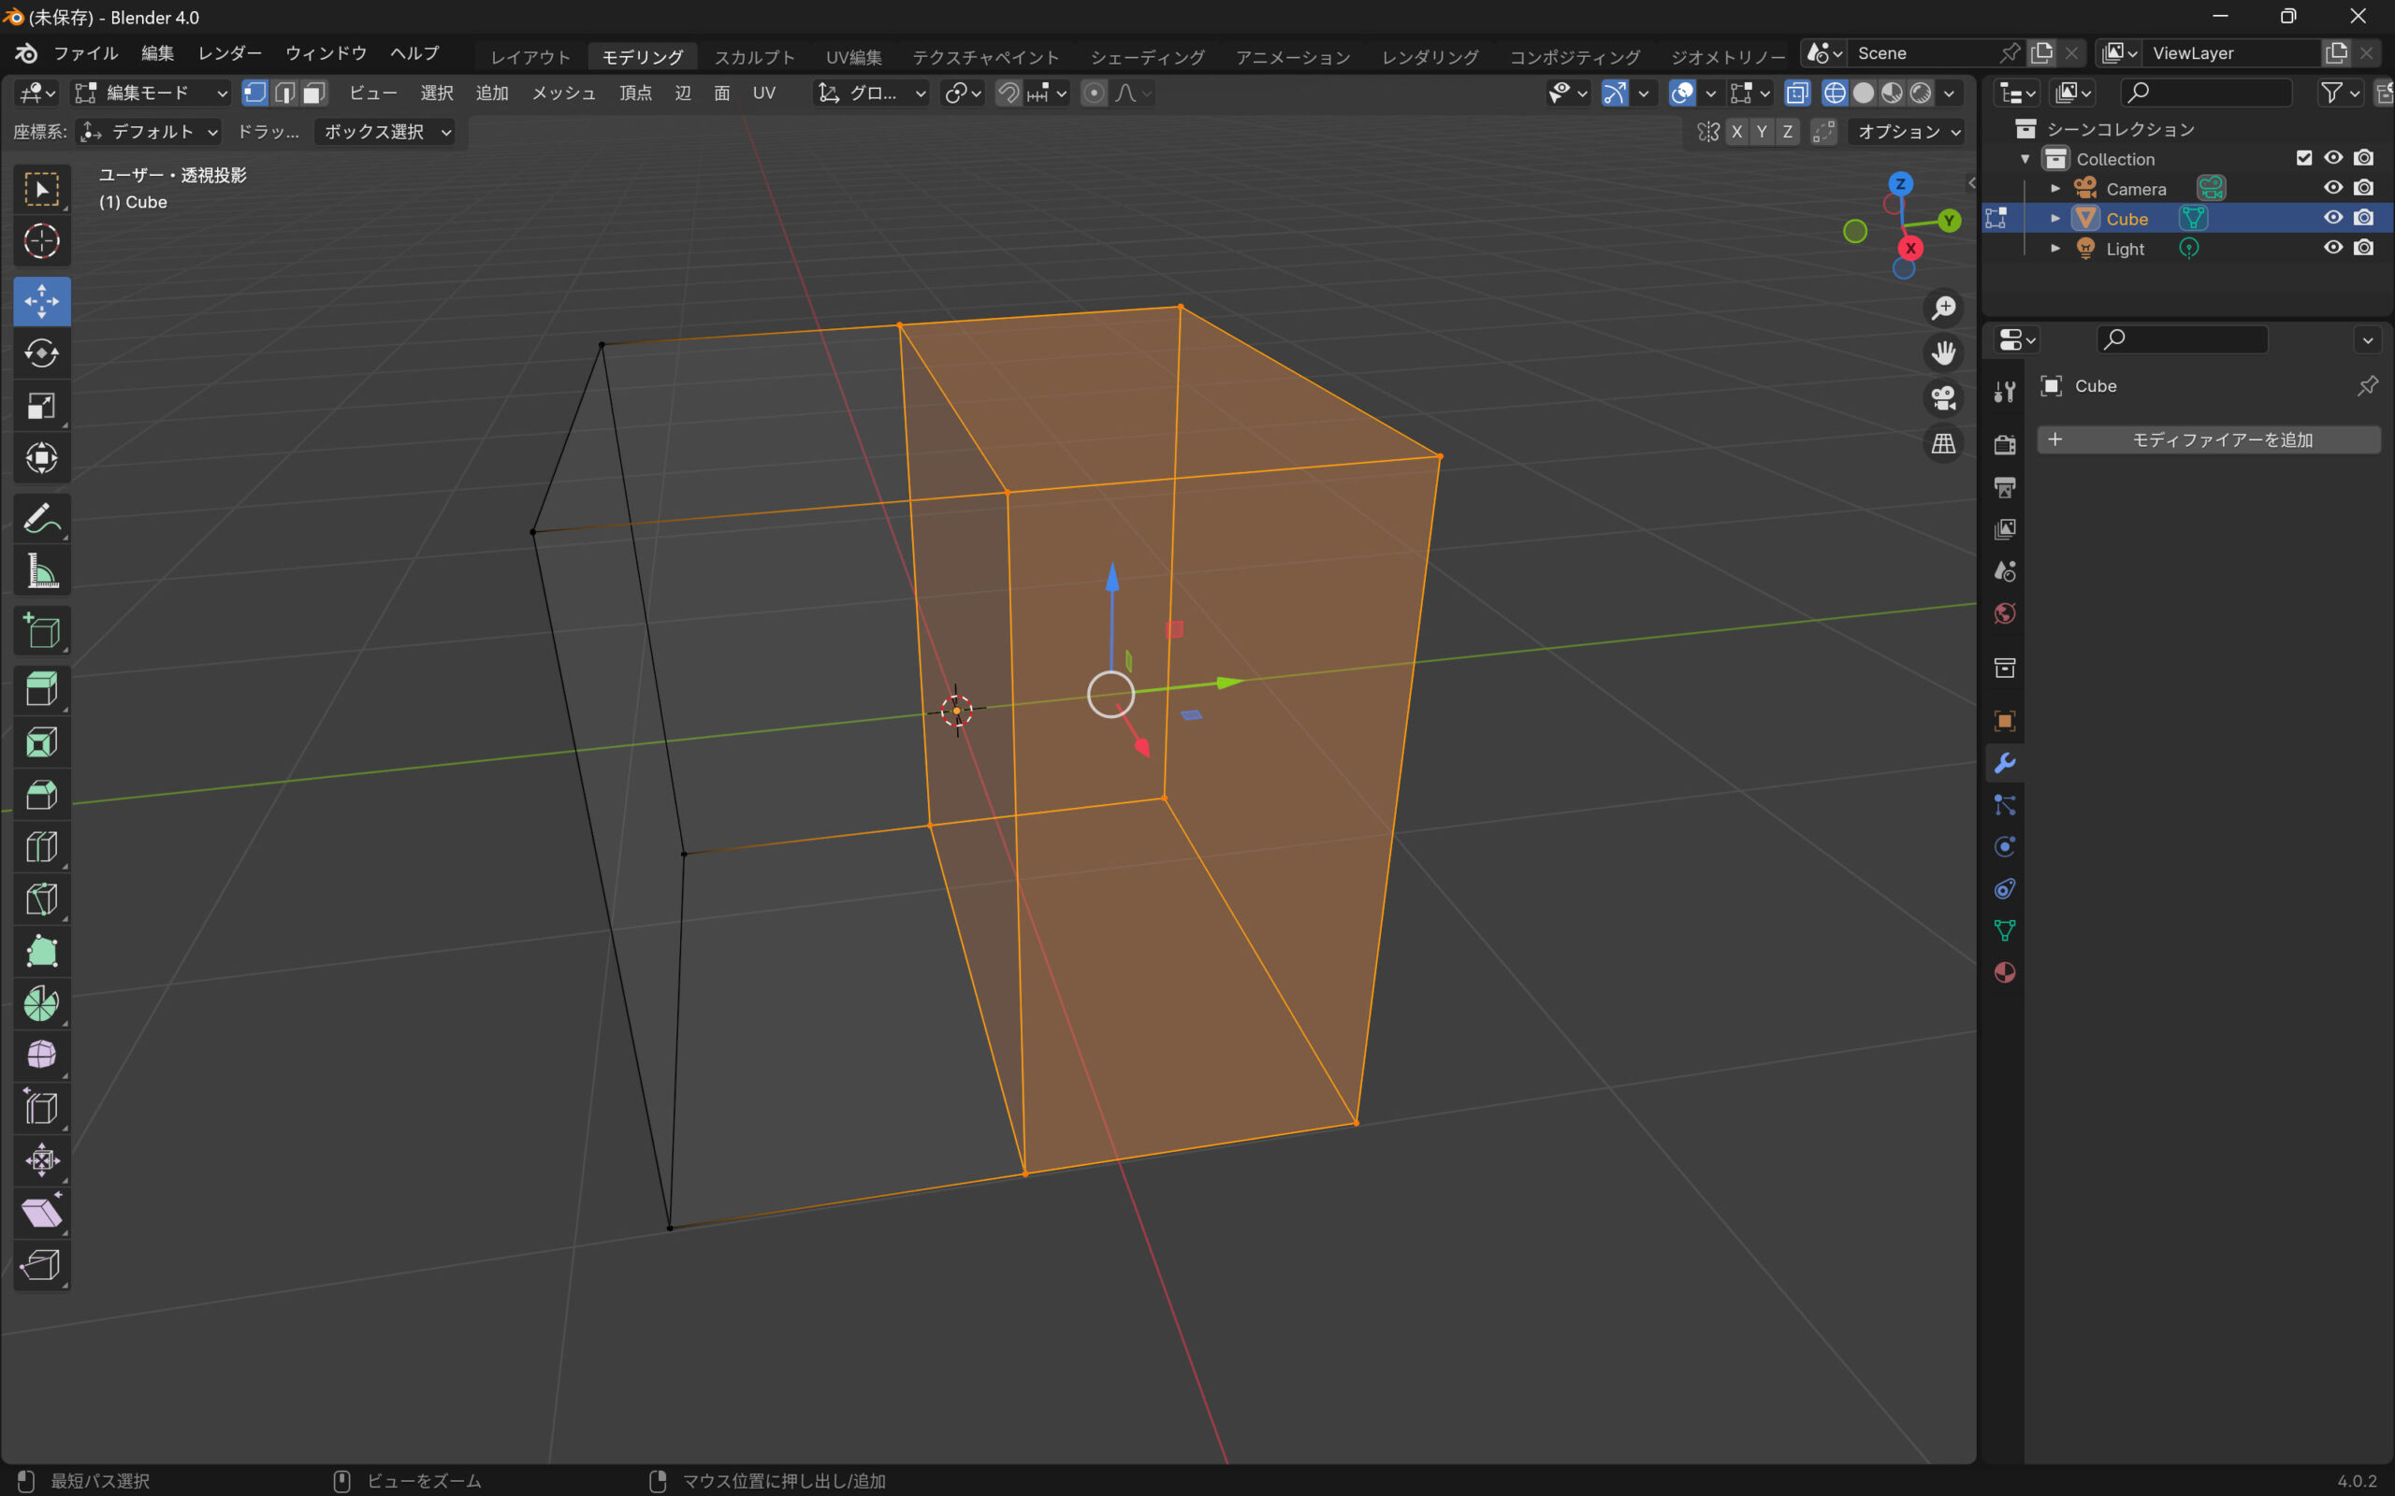The width and height of the screenshot is (2395, 1496).
Task: Select the Bevel tool
Action: click(40, 795)
